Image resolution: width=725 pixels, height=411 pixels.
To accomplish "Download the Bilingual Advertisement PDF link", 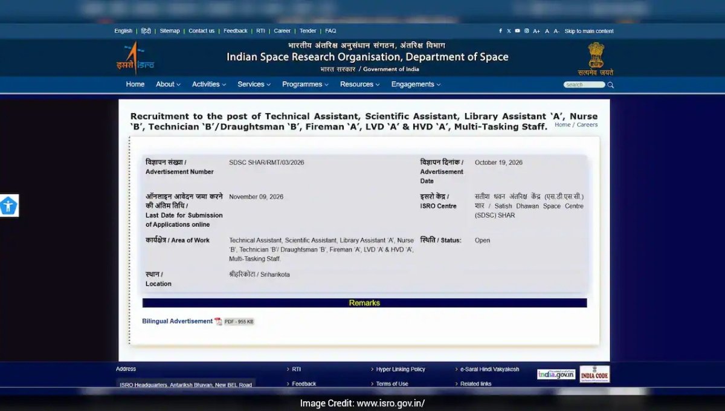I will 178,322.
